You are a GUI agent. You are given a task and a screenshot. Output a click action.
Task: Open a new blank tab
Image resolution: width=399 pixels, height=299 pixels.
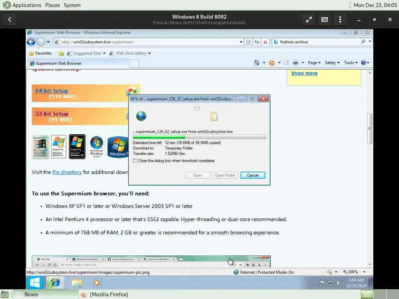click(x=134, y=63)
